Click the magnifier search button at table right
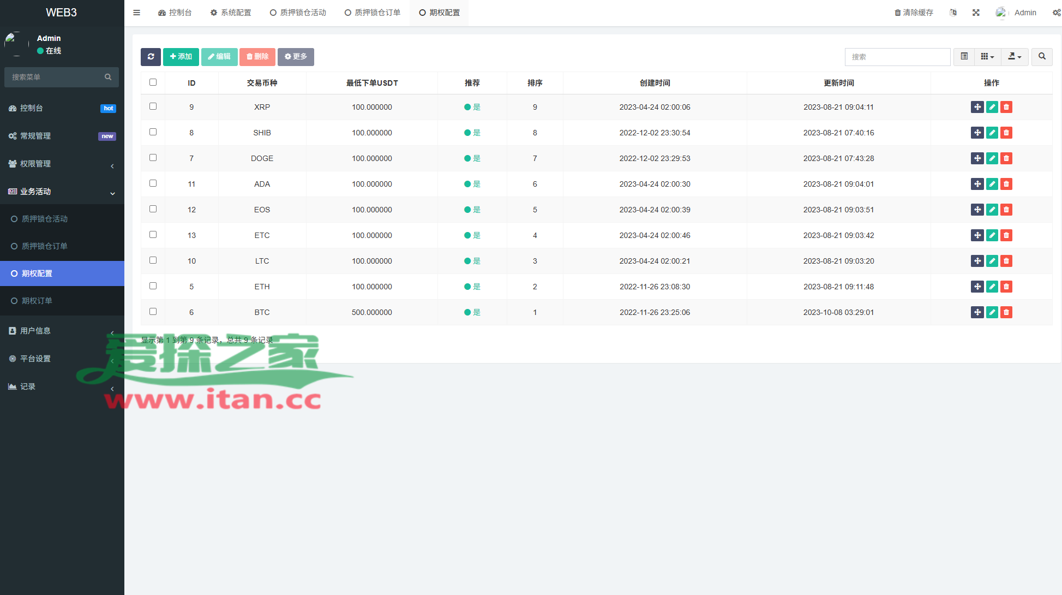 click(x=1042, y=57)
